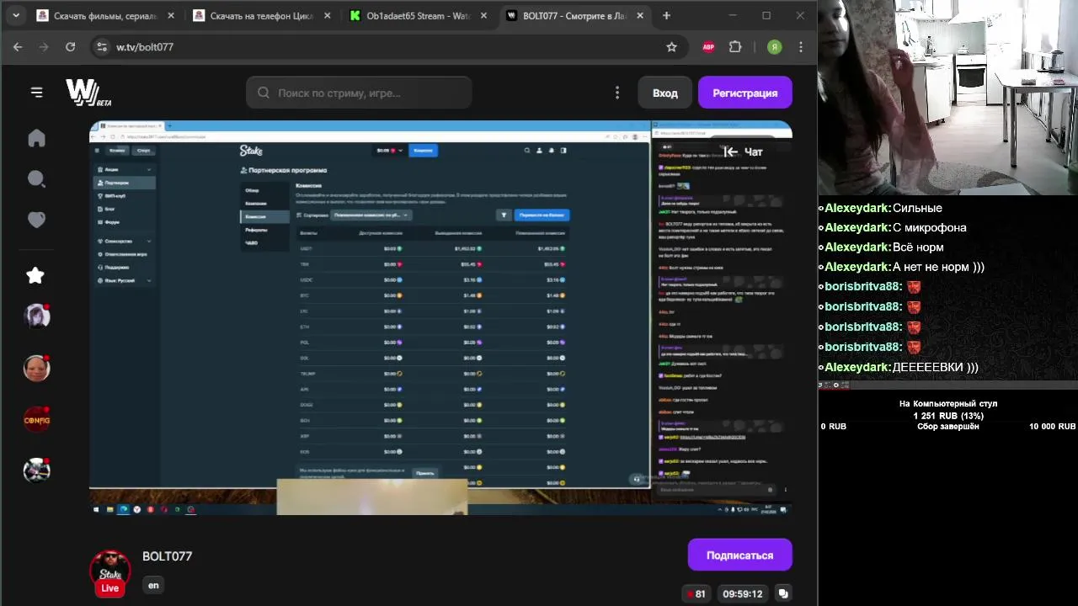Show the chat via the Чат arrow button
Screen dimensions: 1078x606
(744, 152)
